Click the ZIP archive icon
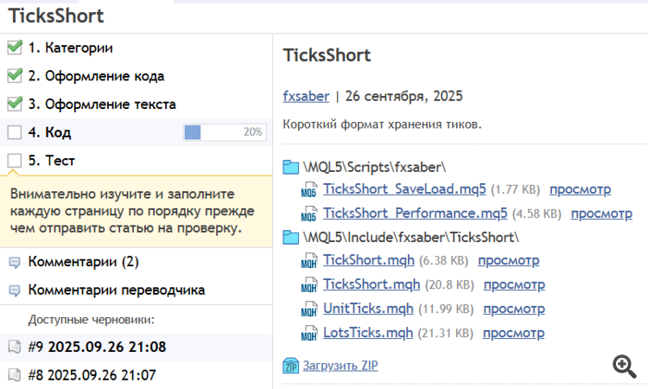Image resolution: width=648 pixels, height=389 pixels. pos(290,366)
